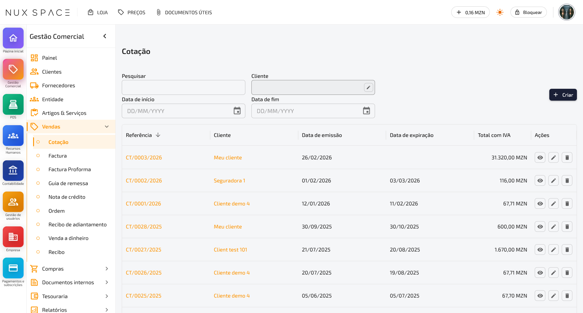The image size is (583, 313).
Task: Click the edit pencil in Cliente field
Action: click(368, 88)
